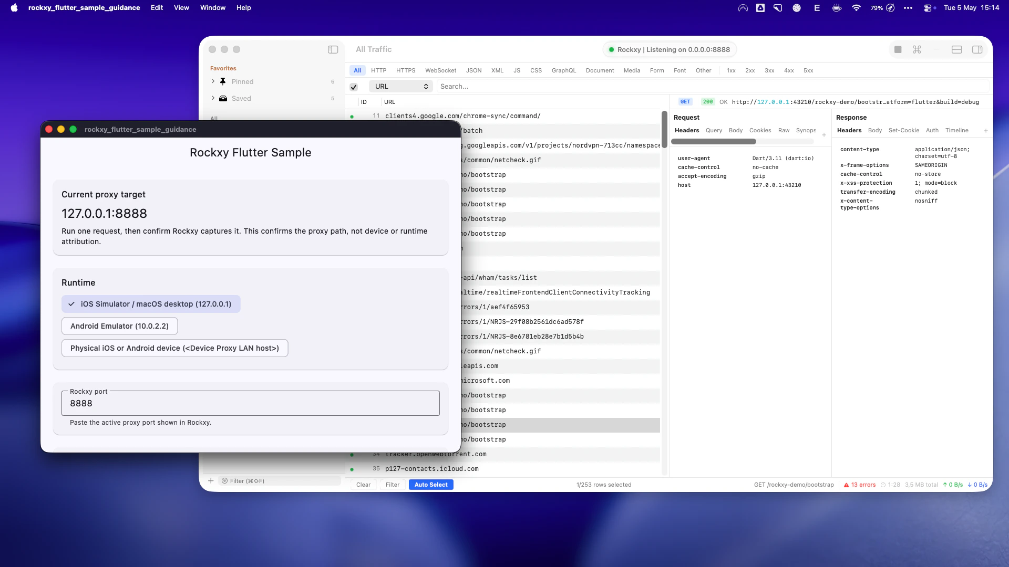Filter traffic by the WebSocket tab

click(440, 70)
